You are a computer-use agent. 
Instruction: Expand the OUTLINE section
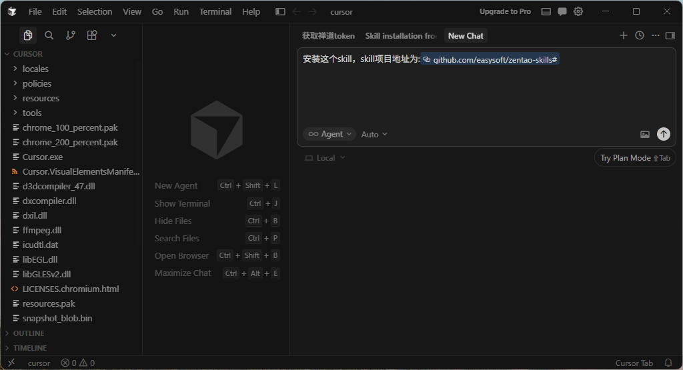[x=71, y=333]
